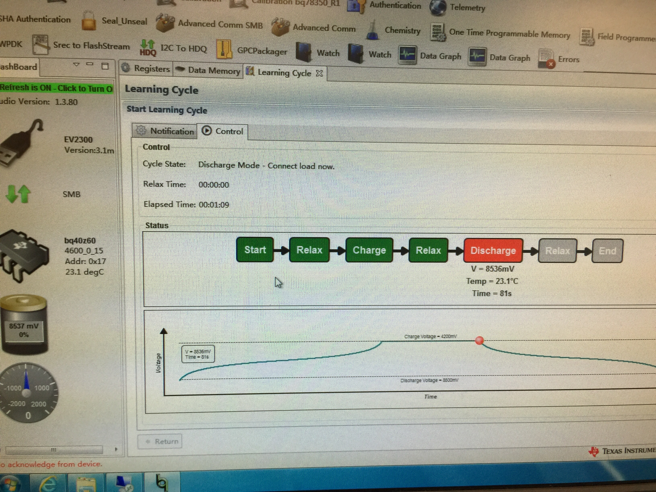Maximize the DashBoard panel

[105, 66]
